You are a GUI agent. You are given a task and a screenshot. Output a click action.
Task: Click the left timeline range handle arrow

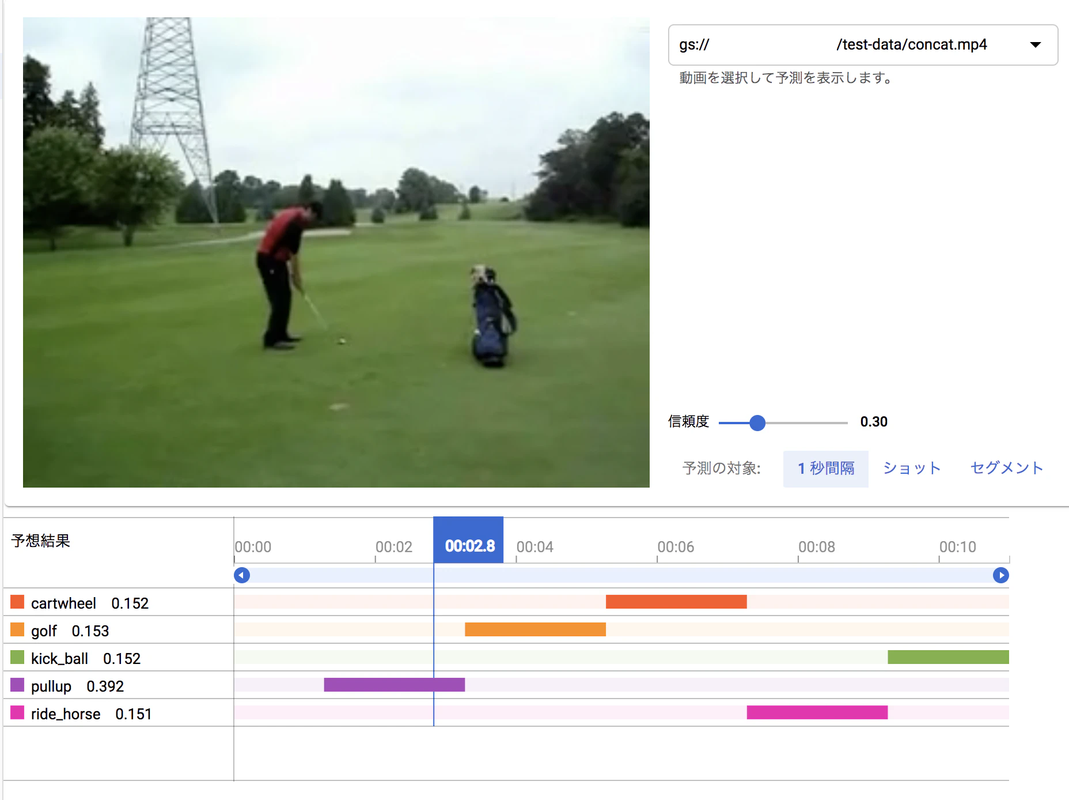pos(242,575)
